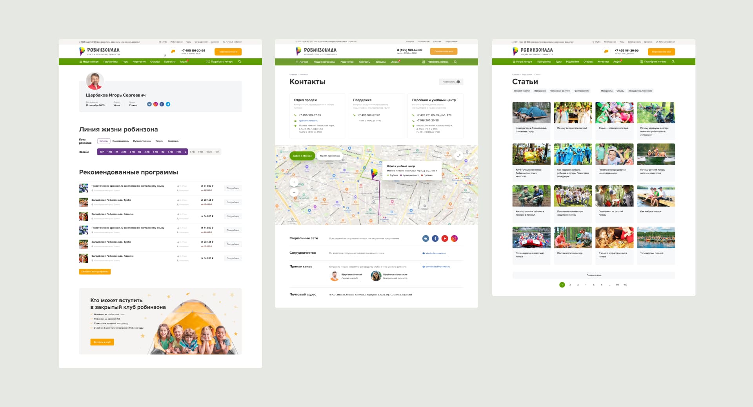Open Наши программы in Контакты page navbar

click(324, 62)
